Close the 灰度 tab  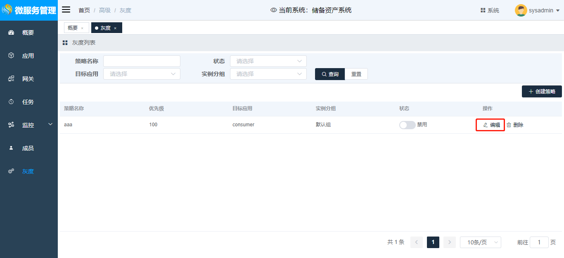(x=115, y=28)
